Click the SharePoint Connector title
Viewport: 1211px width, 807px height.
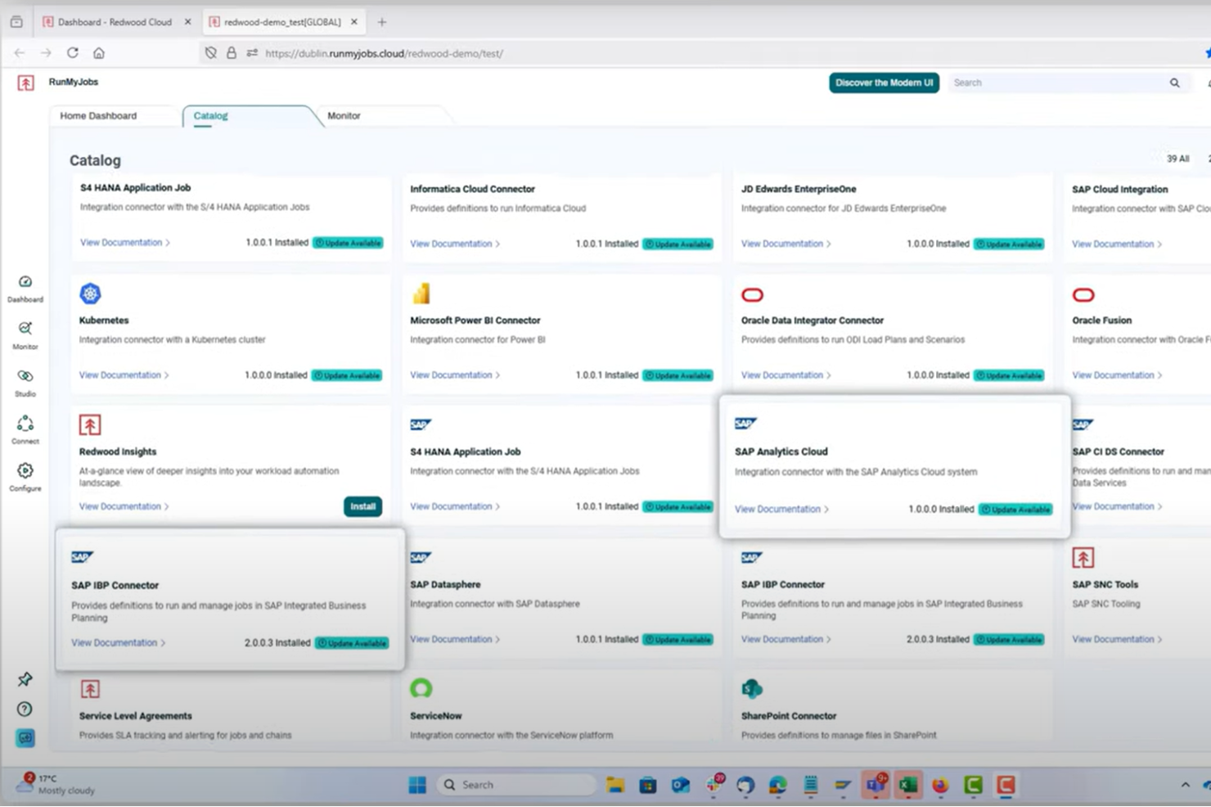pos(789,716)
